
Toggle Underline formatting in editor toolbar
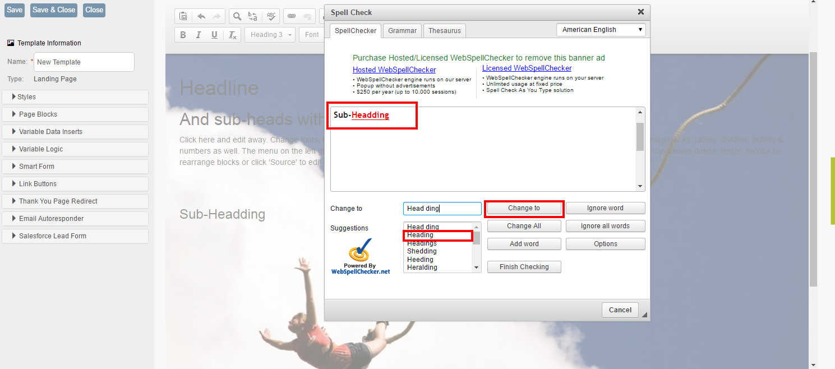(214, 35)
